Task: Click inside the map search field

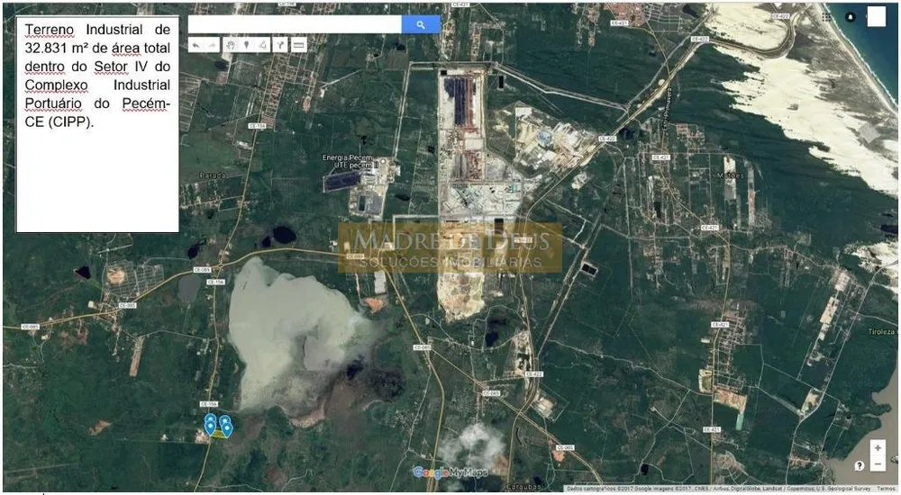Action: 295,24
